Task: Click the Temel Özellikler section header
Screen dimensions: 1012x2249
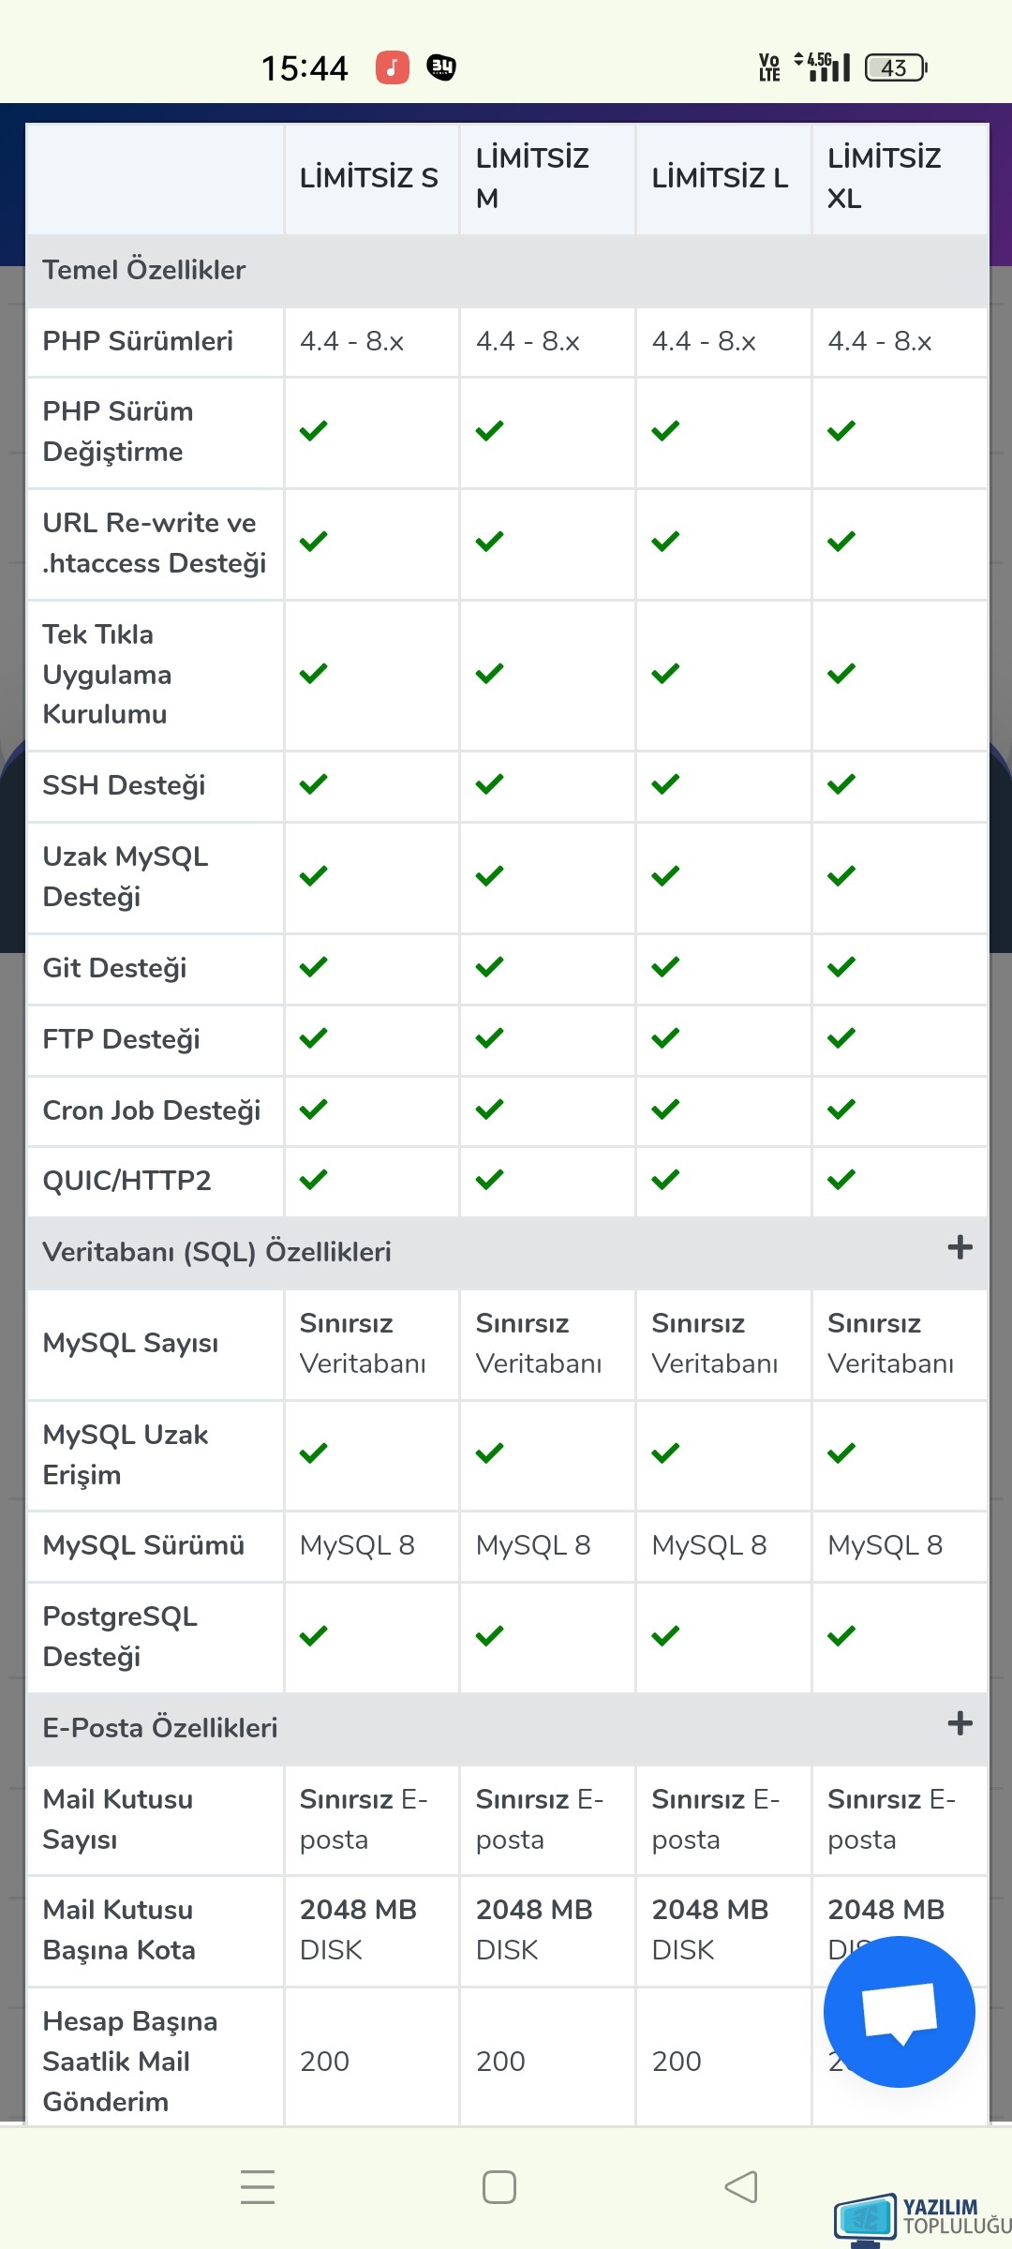Action: click(x=506, y=270)
